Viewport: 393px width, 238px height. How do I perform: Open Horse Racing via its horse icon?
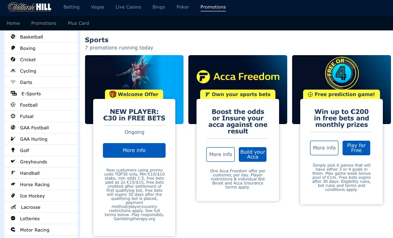13,184
